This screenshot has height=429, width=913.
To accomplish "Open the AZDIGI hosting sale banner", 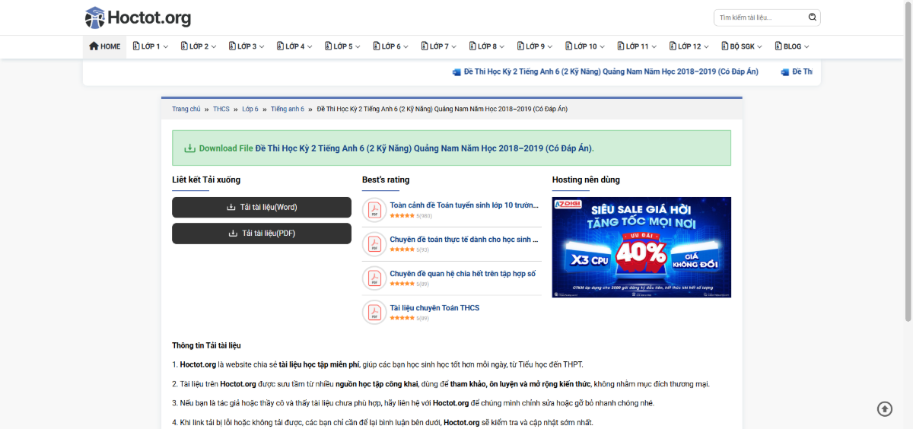I will tap(641, 247).
